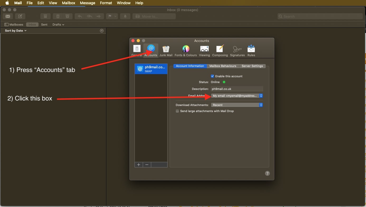Open the Rules preferences pane

[x=251, y=51]
